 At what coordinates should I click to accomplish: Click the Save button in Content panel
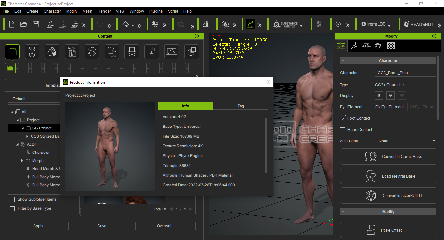coord(102,226)
